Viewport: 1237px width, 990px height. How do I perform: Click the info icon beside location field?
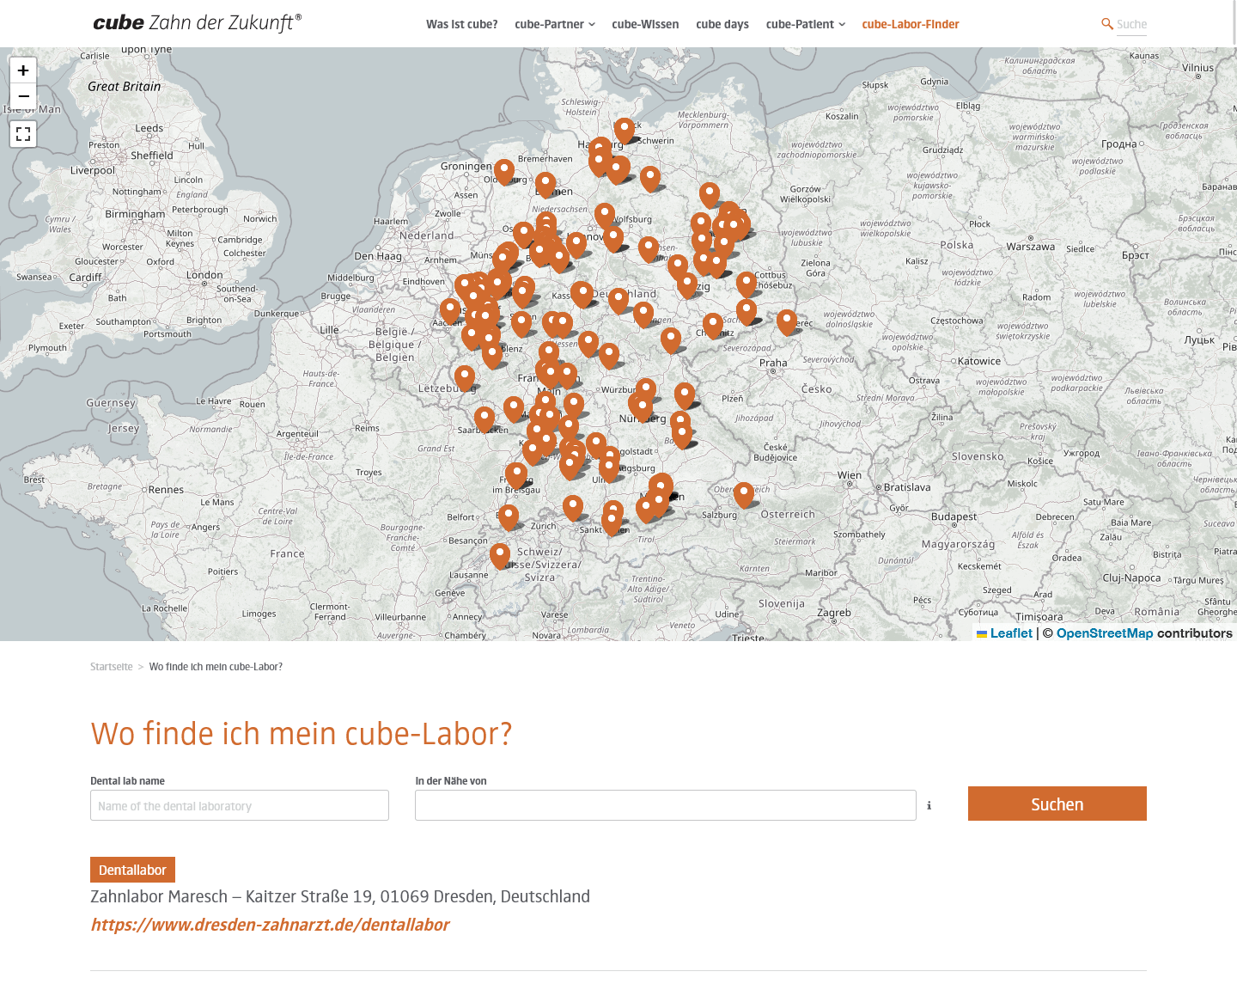pos(929,805)
